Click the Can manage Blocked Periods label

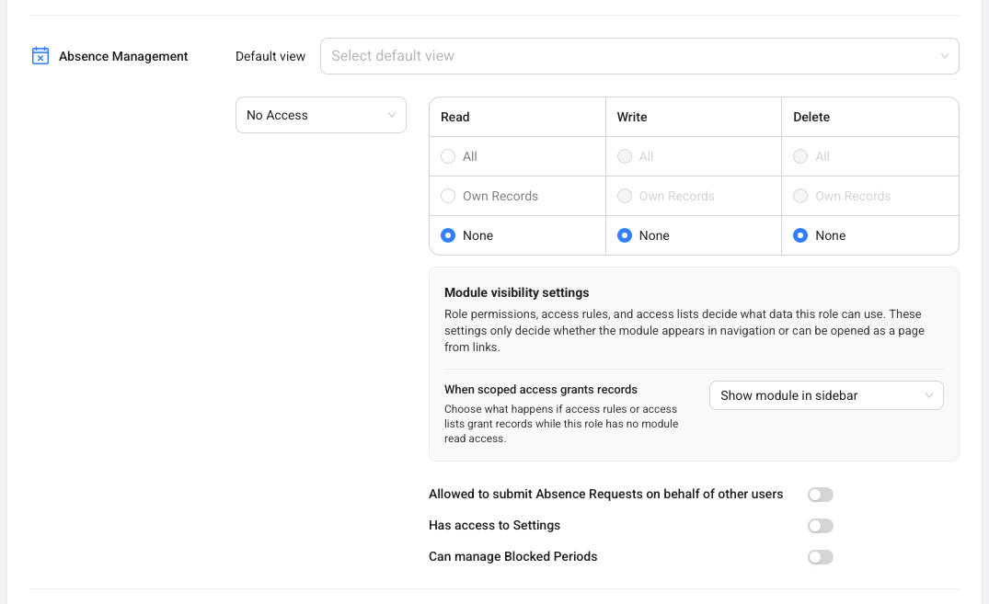point(512,556)
